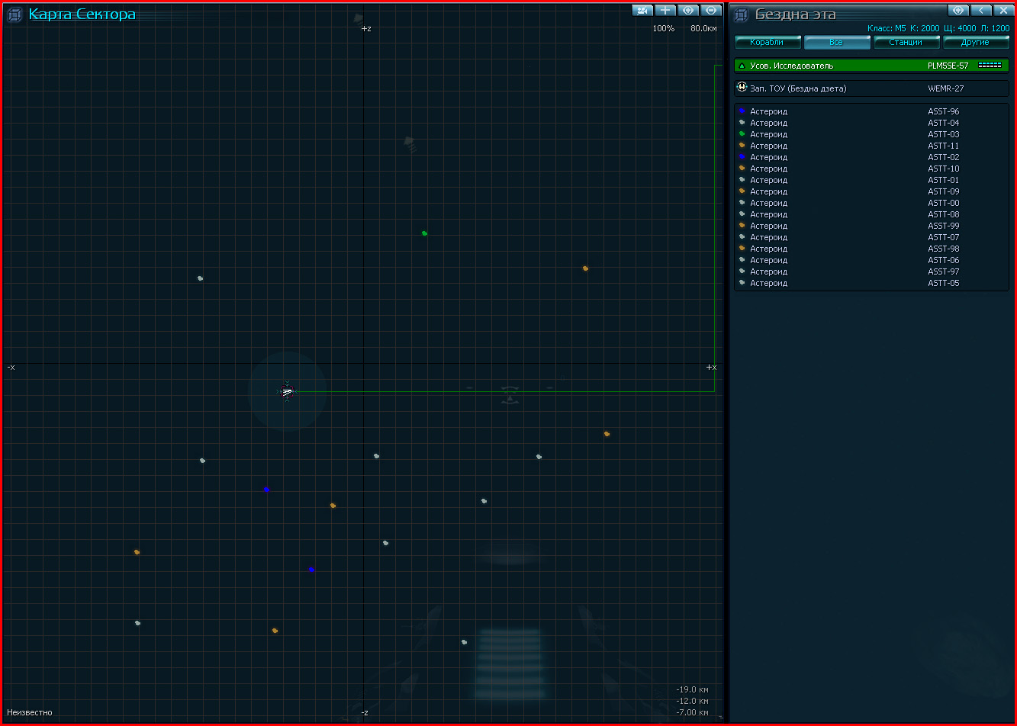Viewport: 1017px width, 726px height.
Task: Select the asteroid row ASTT-08
Action: 871,214
